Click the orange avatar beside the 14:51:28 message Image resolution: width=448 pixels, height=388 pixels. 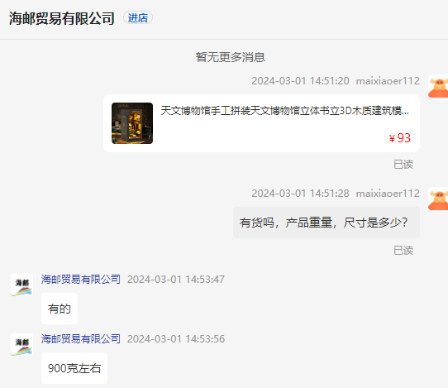438,199
